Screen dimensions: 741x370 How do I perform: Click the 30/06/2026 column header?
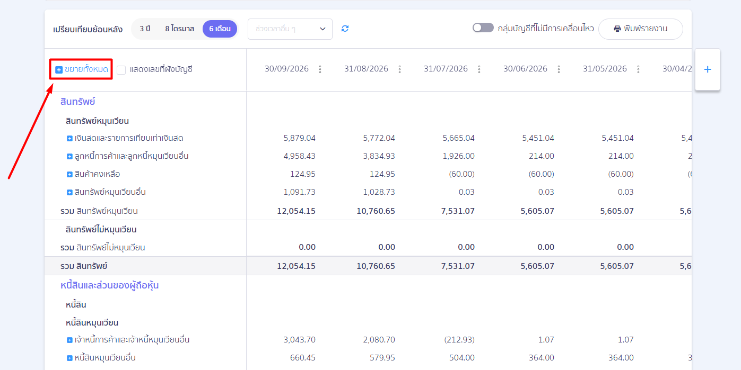(525, 69)
